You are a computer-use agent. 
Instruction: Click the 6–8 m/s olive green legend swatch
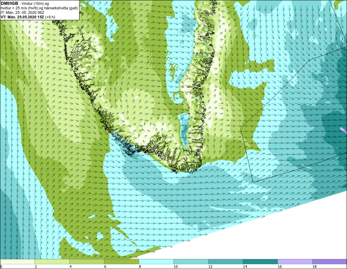[121, 262]
